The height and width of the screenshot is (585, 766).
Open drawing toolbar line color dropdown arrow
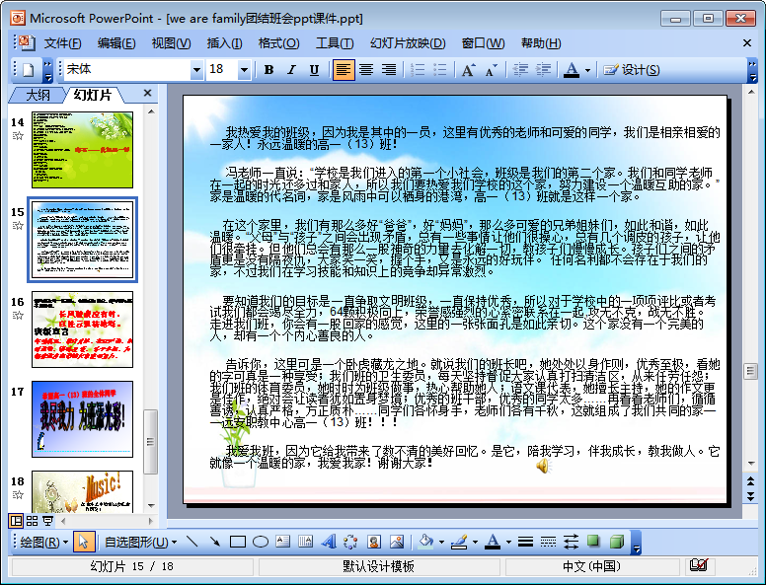[475, 542]
